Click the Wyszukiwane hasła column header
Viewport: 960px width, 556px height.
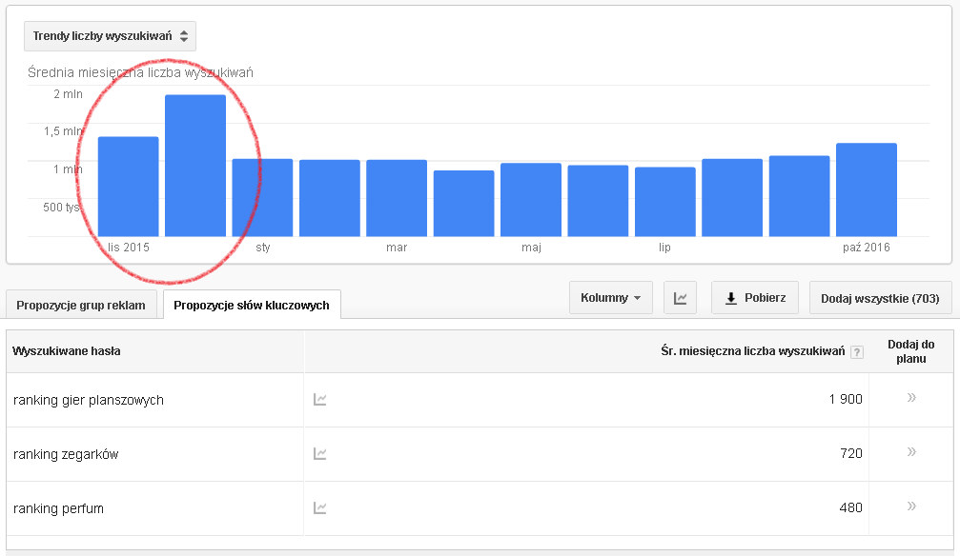pos(66,351)
